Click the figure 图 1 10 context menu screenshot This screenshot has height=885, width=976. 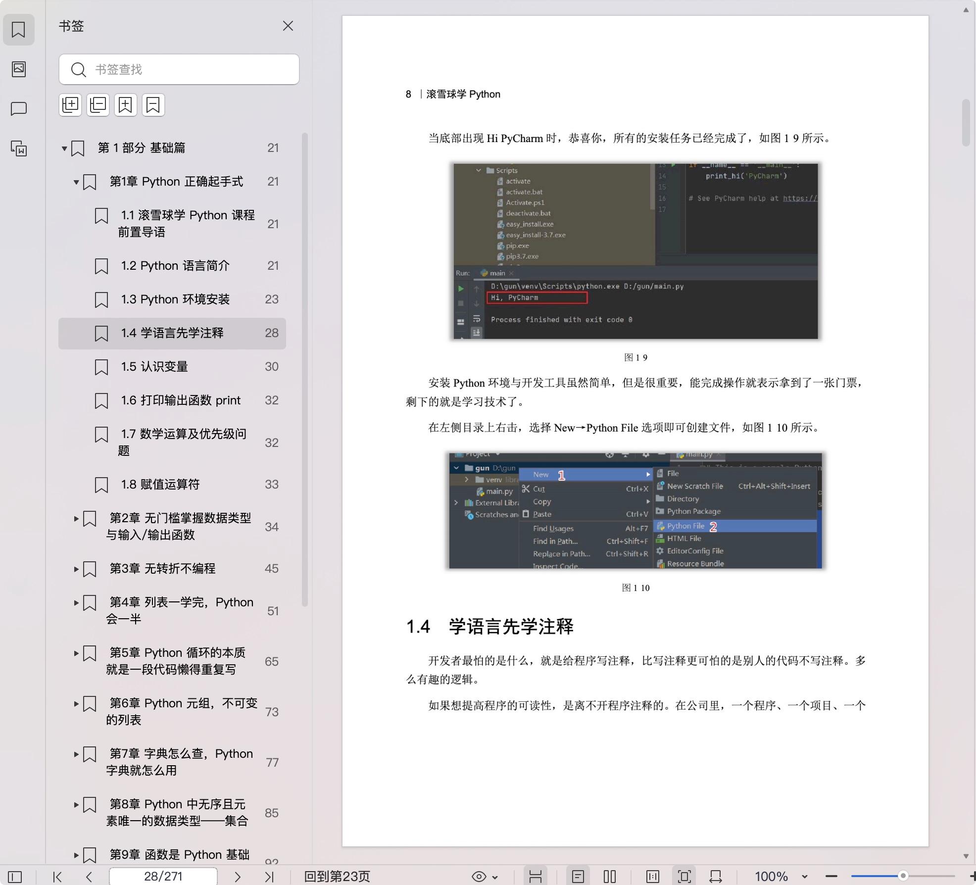635,510
